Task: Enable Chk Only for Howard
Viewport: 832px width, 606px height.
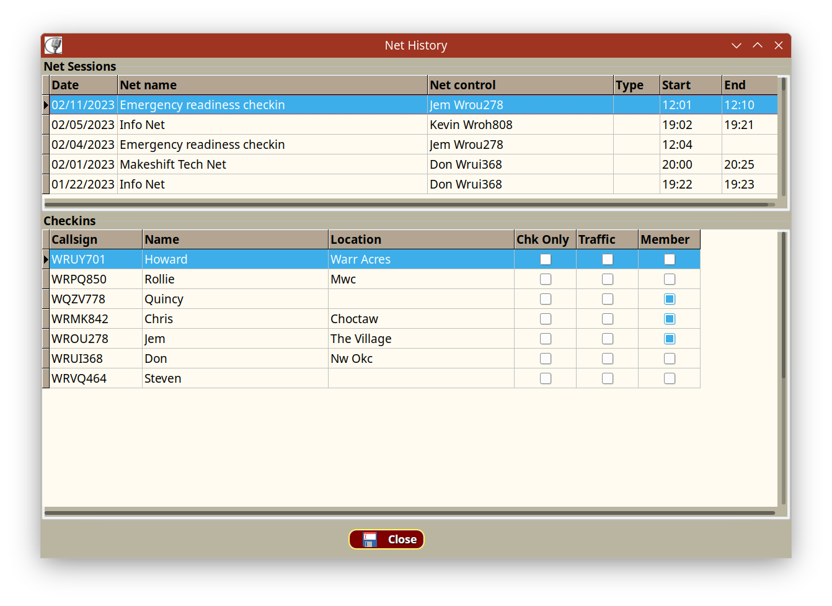Action: coord(546,259)
